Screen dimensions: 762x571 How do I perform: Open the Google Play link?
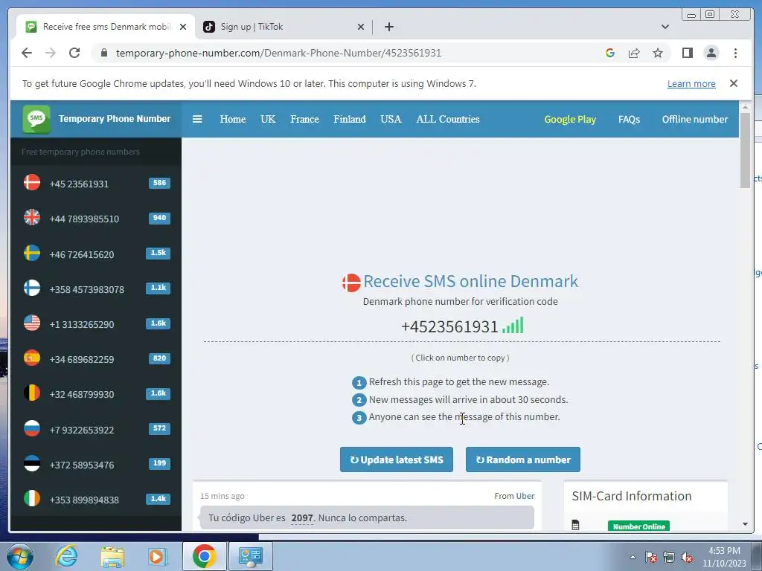click(x=569, y=120)
